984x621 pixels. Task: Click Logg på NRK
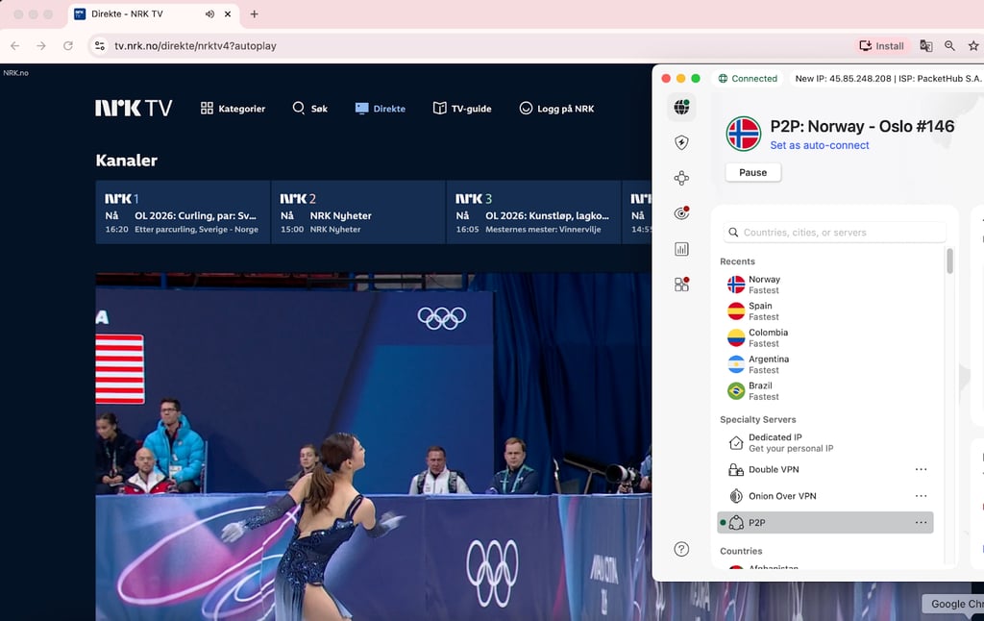tap(556, 108)
